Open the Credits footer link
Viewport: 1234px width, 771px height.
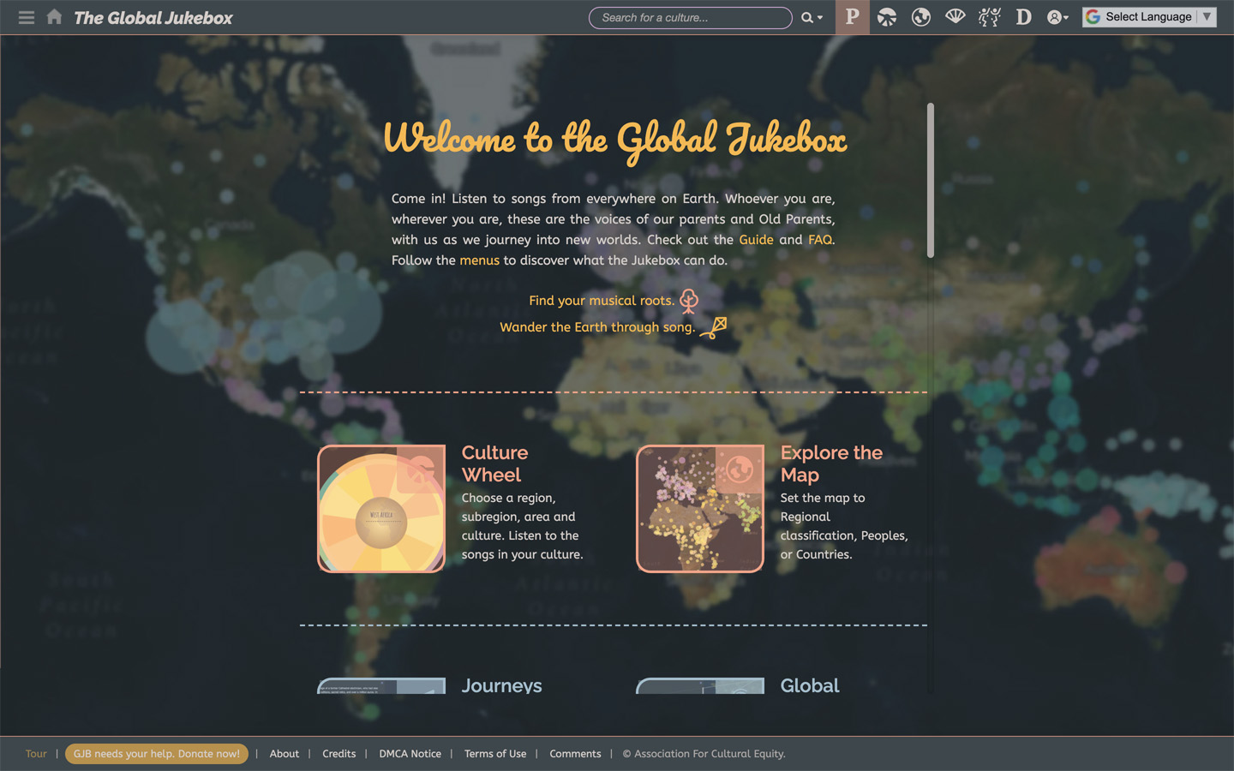tap(339, 754)
